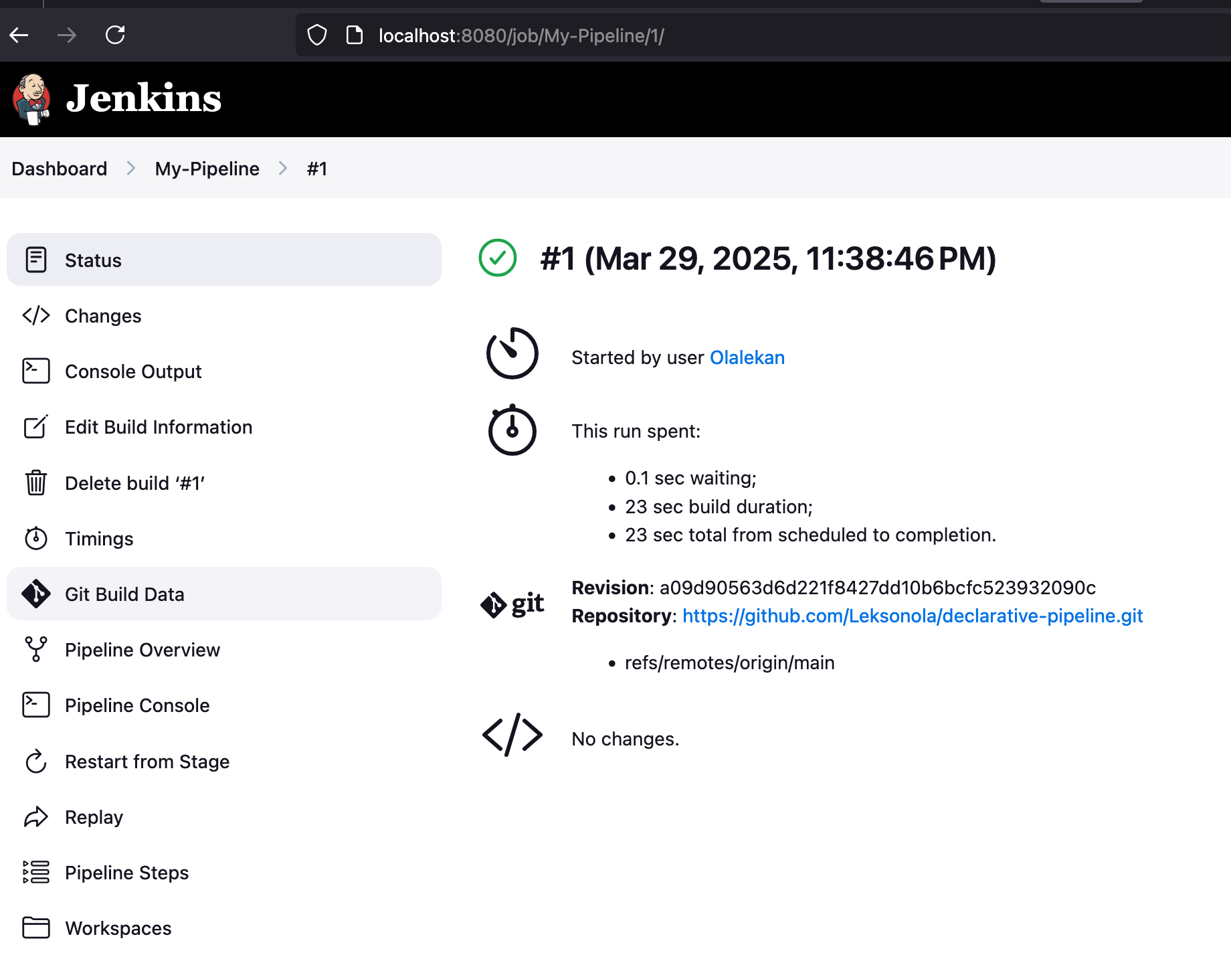1231x969 pixels.
Task: Open Pipeline Overview
Action: point(224,649)
